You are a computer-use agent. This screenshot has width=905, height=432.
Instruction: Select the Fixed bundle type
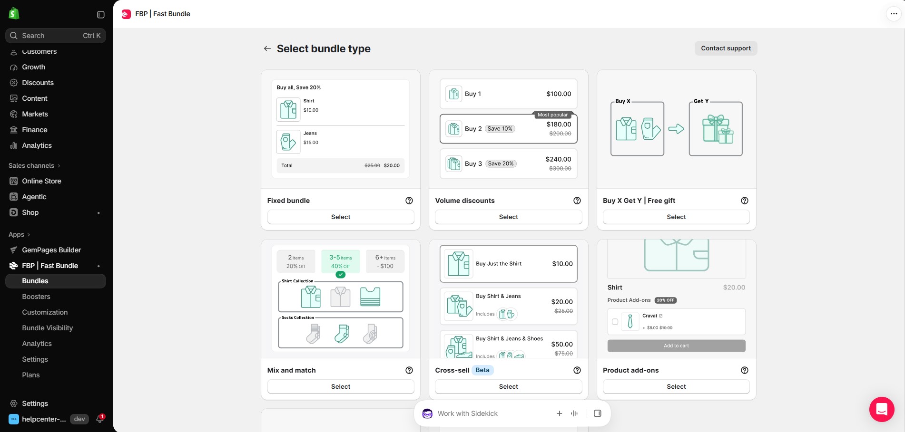tap(341, 217)
